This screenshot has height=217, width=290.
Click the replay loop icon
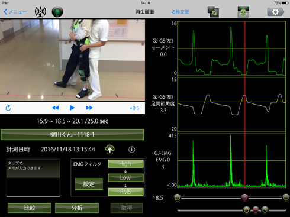(8, 108)
